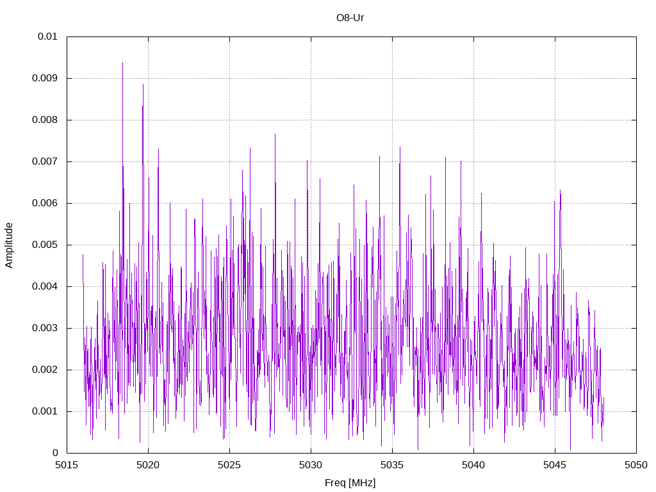656x492 pixels.
Task: Click y-axis tick label 0.009
Action: (45, 78)
